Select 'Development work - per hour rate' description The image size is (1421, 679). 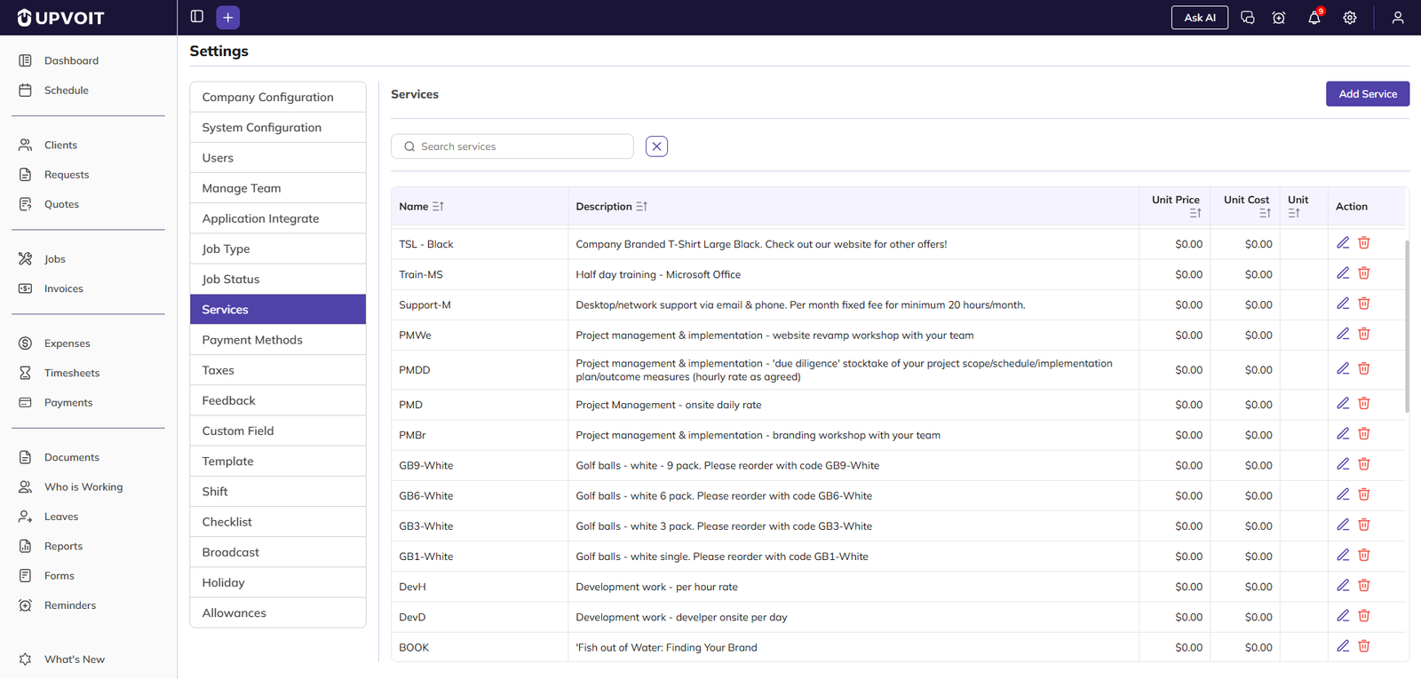(x=656, y=587)
